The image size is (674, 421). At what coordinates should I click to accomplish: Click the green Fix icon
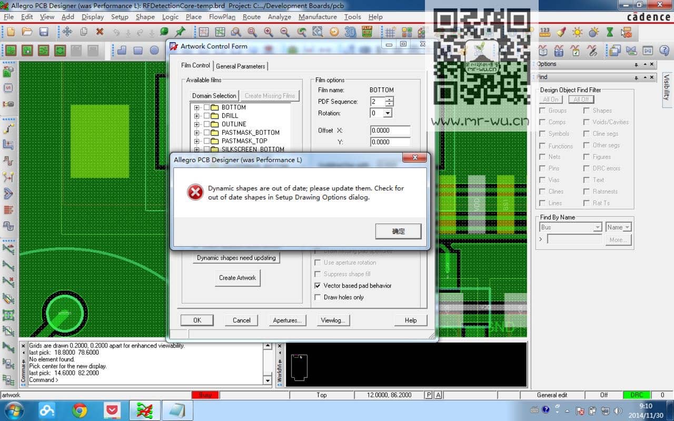click(x=164, y=32)
